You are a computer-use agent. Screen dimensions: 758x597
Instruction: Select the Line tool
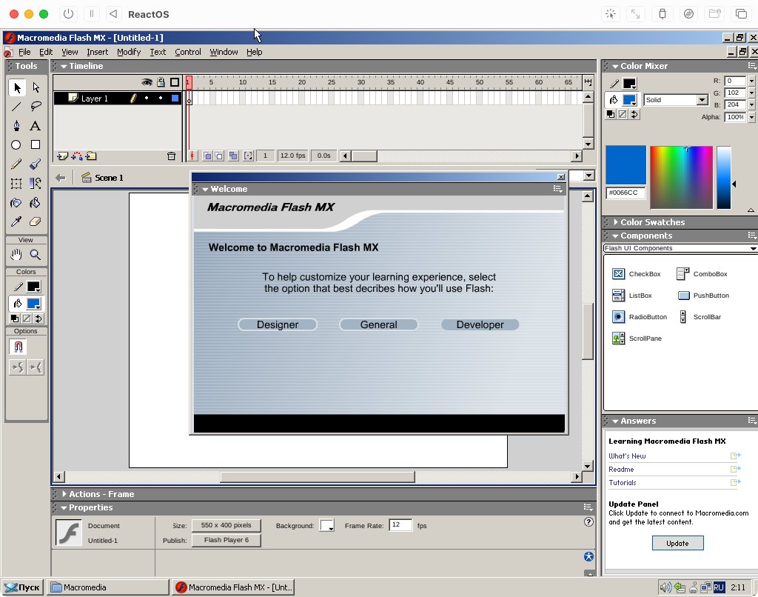click(16, 107)
